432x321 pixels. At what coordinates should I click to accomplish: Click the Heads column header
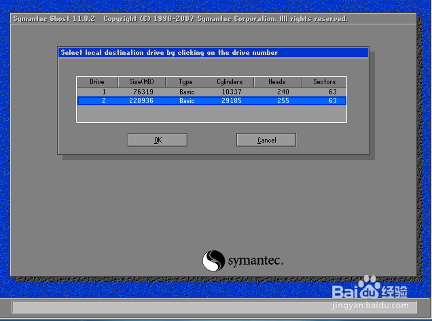(x=277, y=81)
